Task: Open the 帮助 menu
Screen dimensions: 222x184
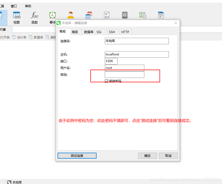Action: (28, 6)
